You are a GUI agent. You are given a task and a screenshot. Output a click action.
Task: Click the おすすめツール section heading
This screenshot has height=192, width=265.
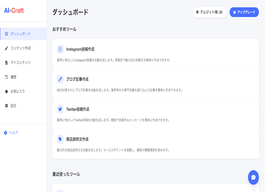point(64,29)
